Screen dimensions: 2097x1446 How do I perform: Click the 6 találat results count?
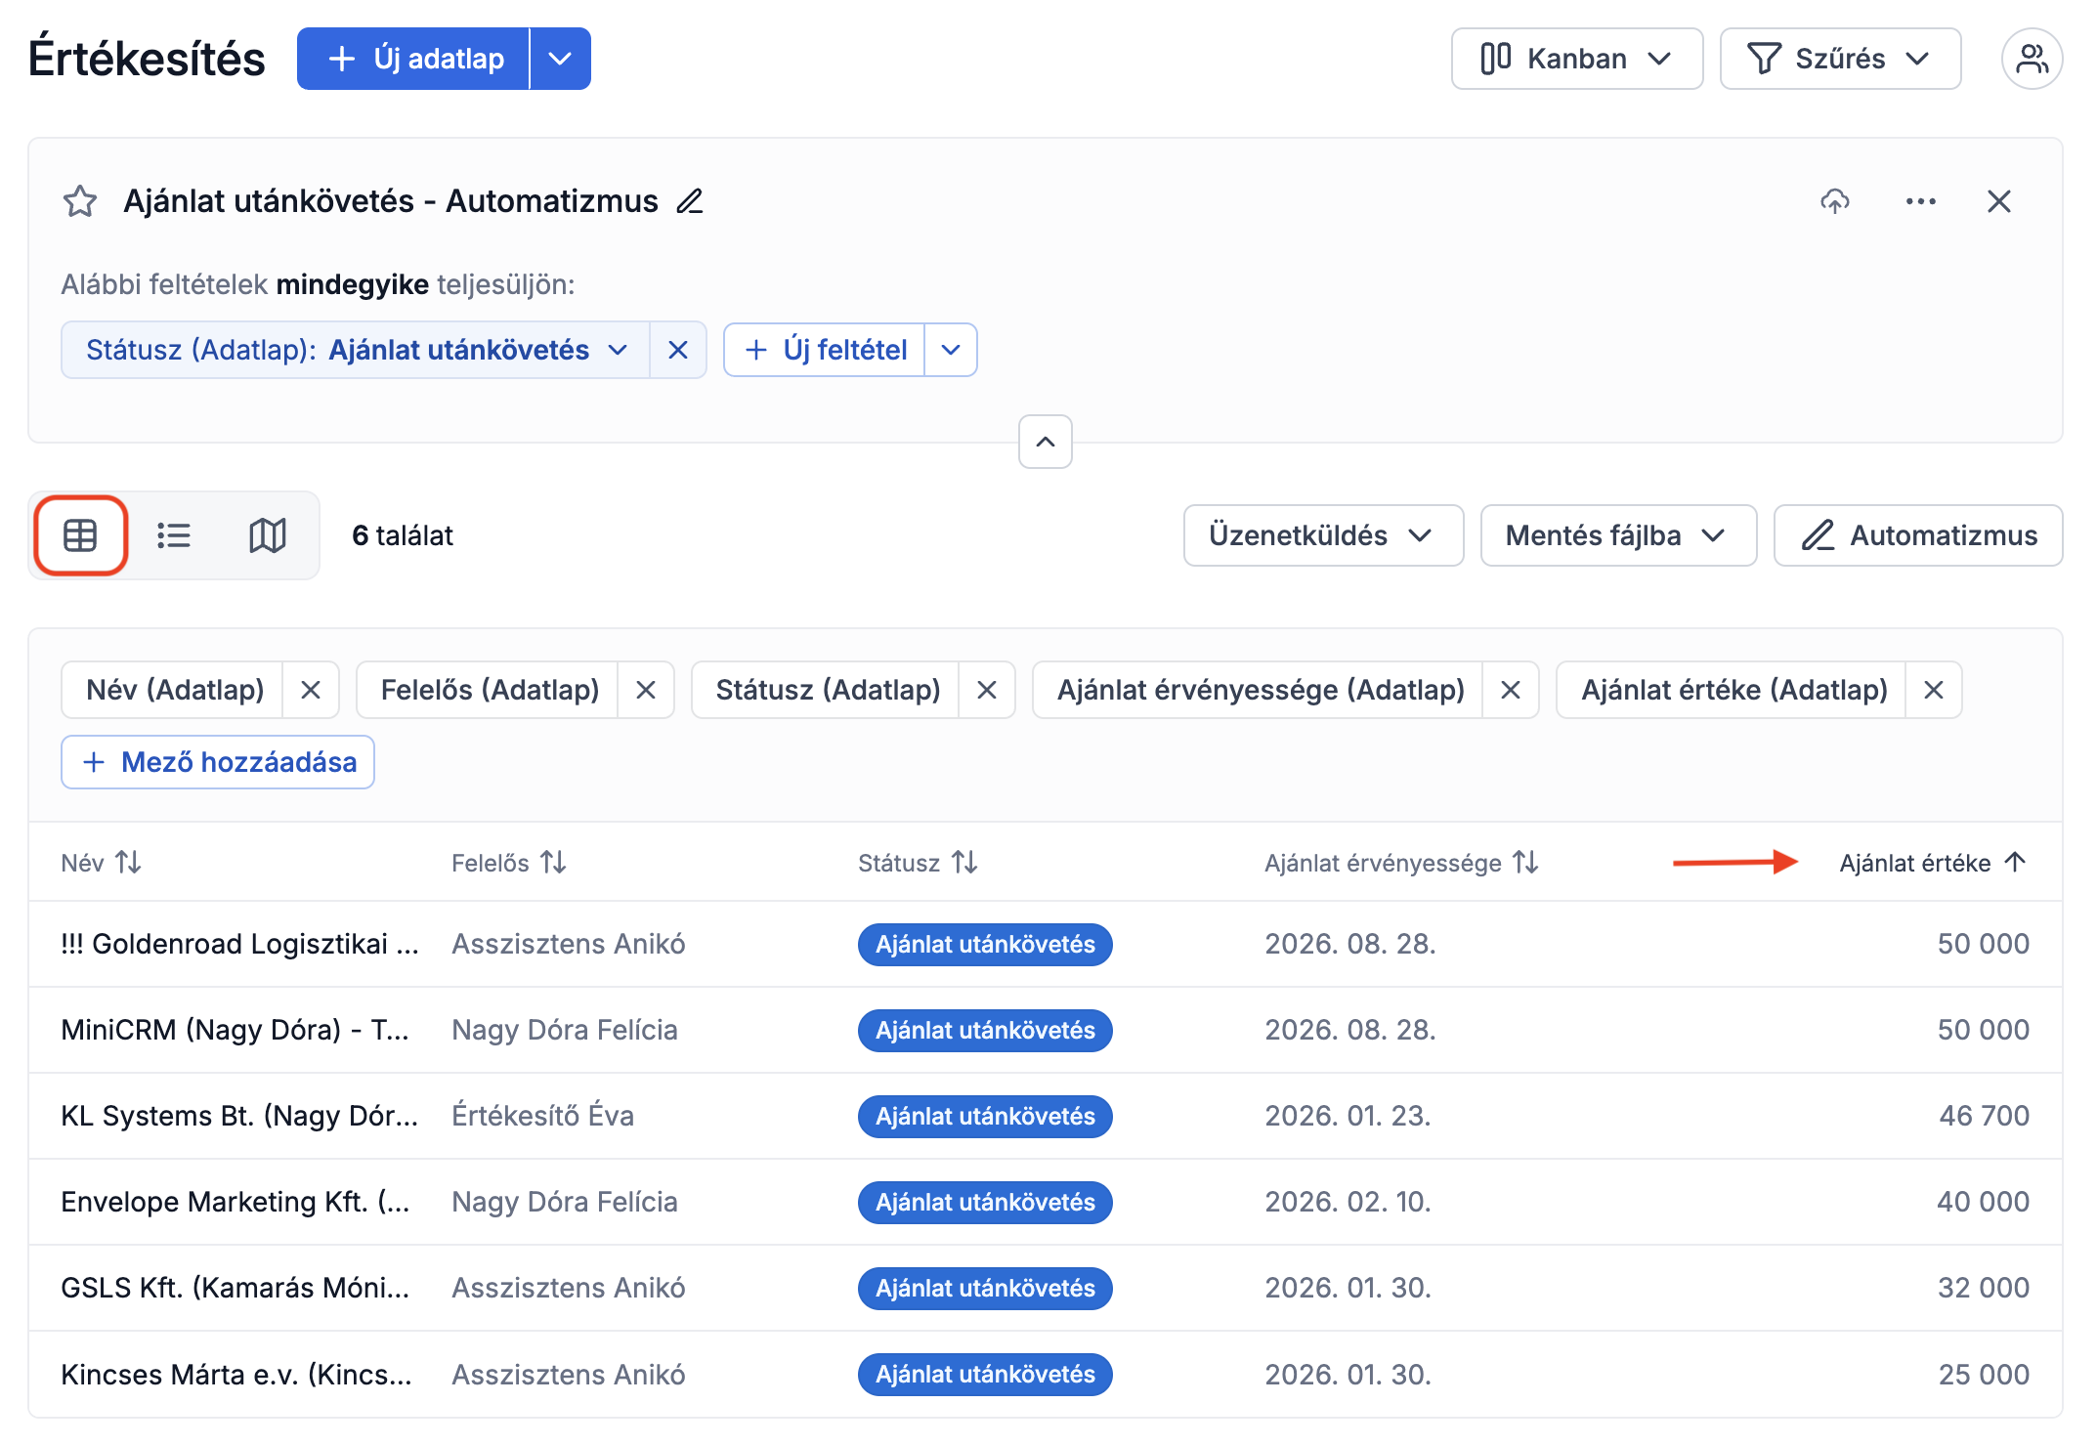pyautogui.click(x=403, y=535)
